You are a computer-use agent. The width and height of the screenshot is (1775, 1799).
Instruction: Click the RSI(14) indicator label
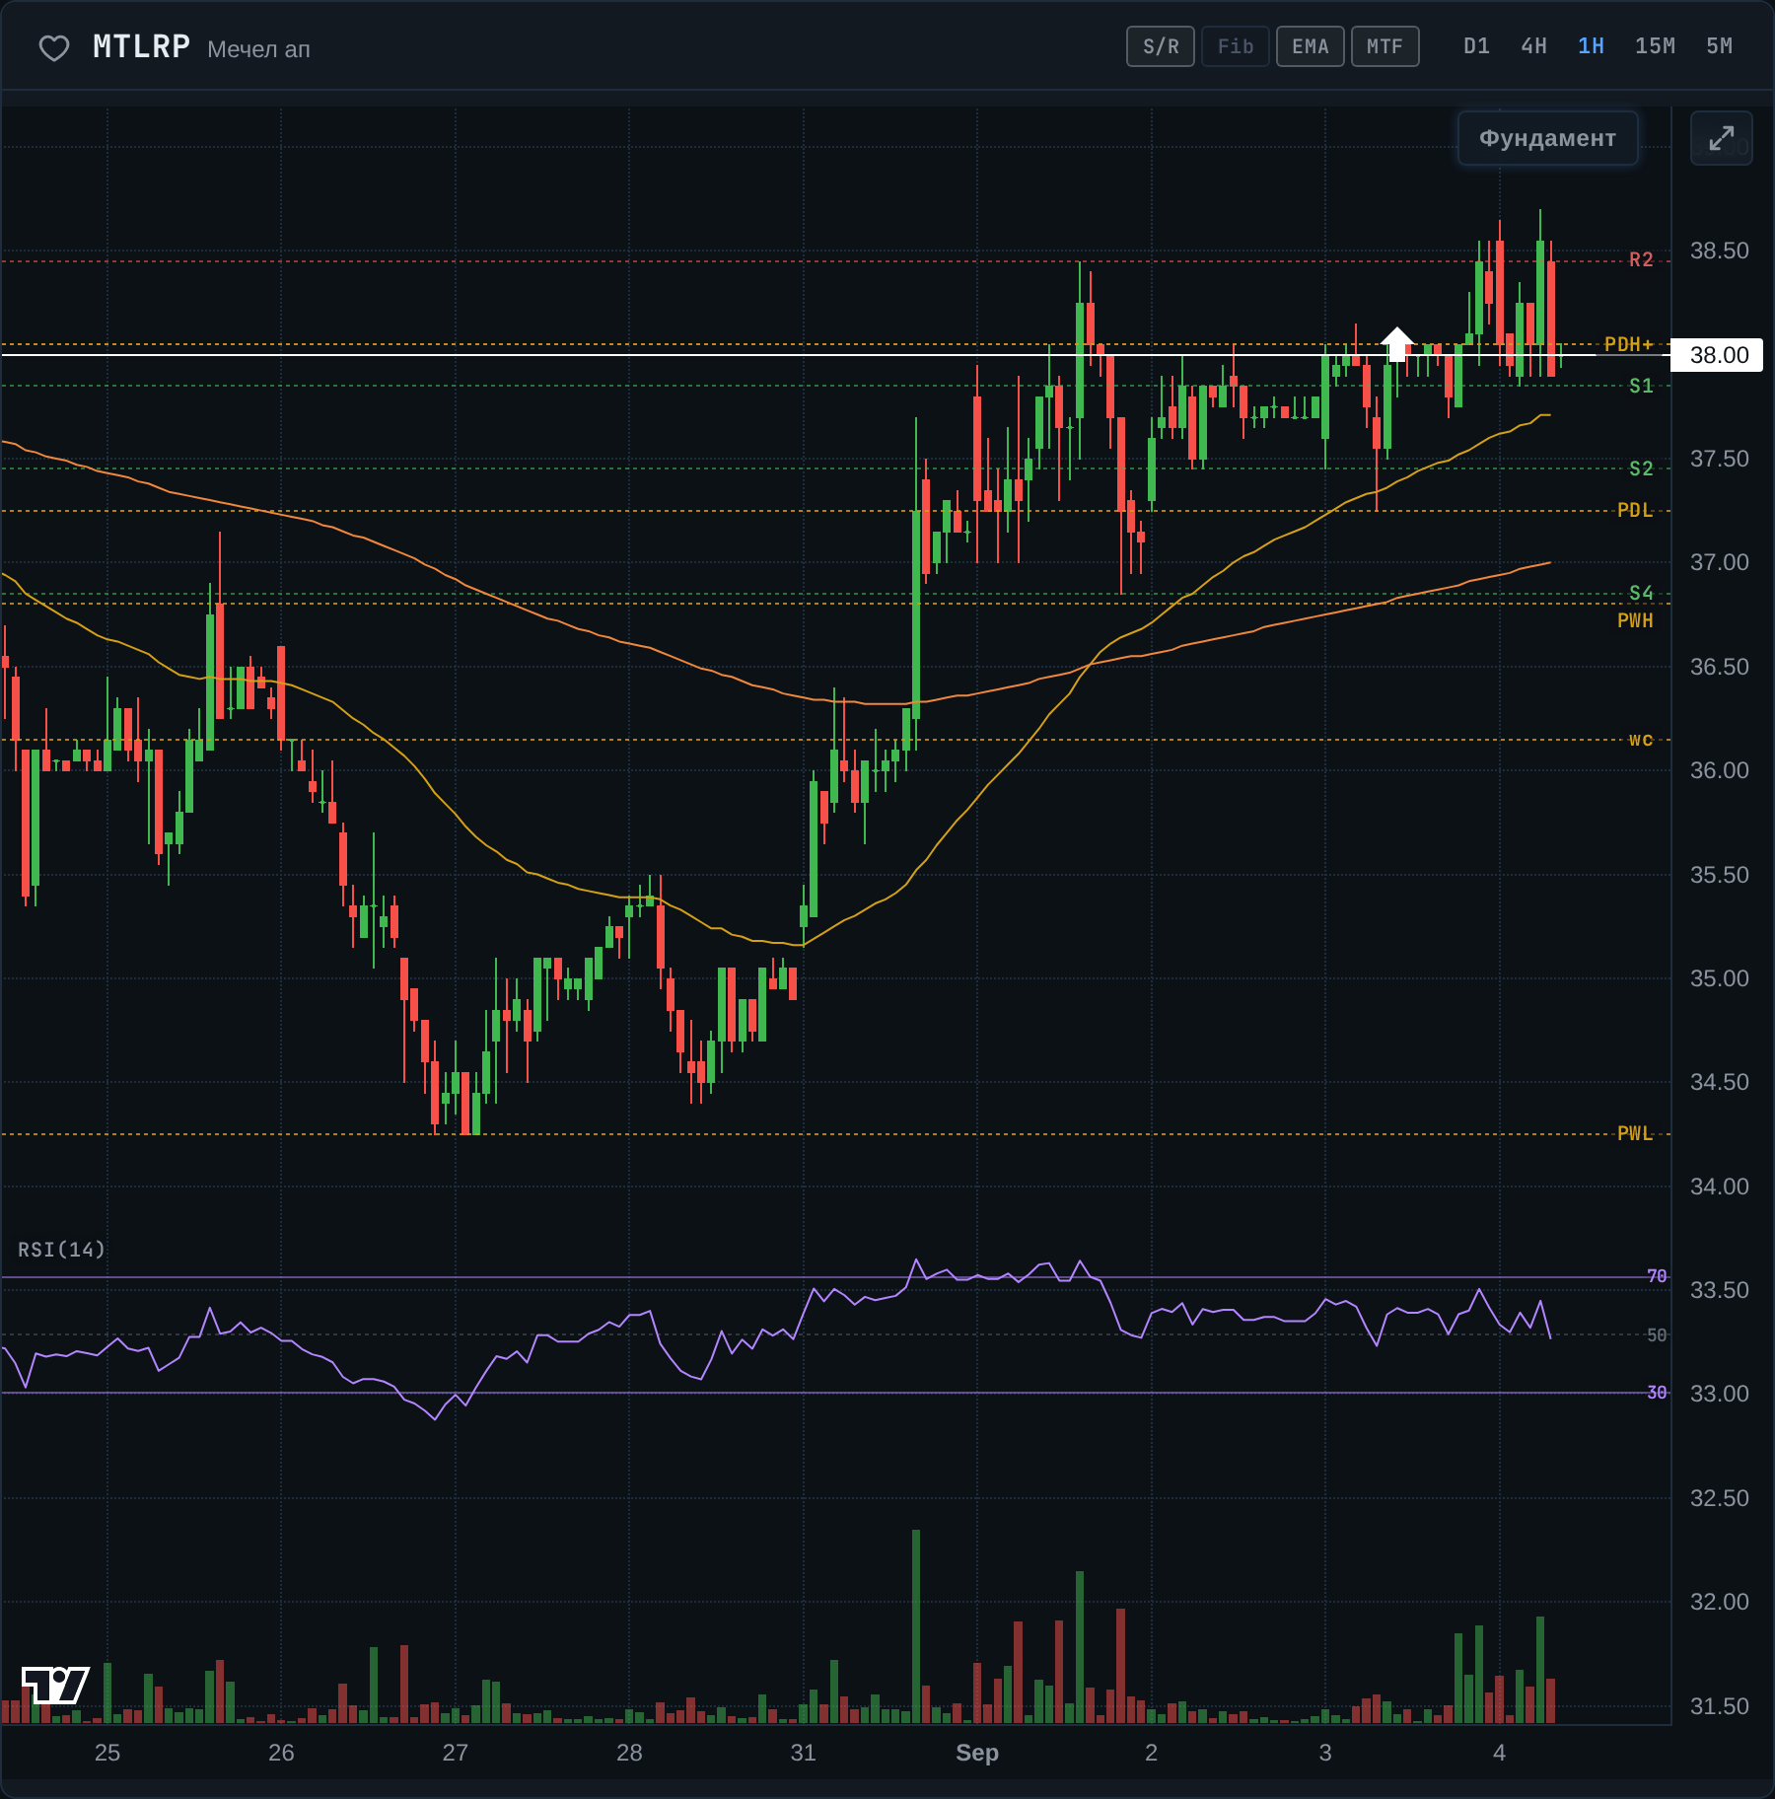tap(61, 1250)
